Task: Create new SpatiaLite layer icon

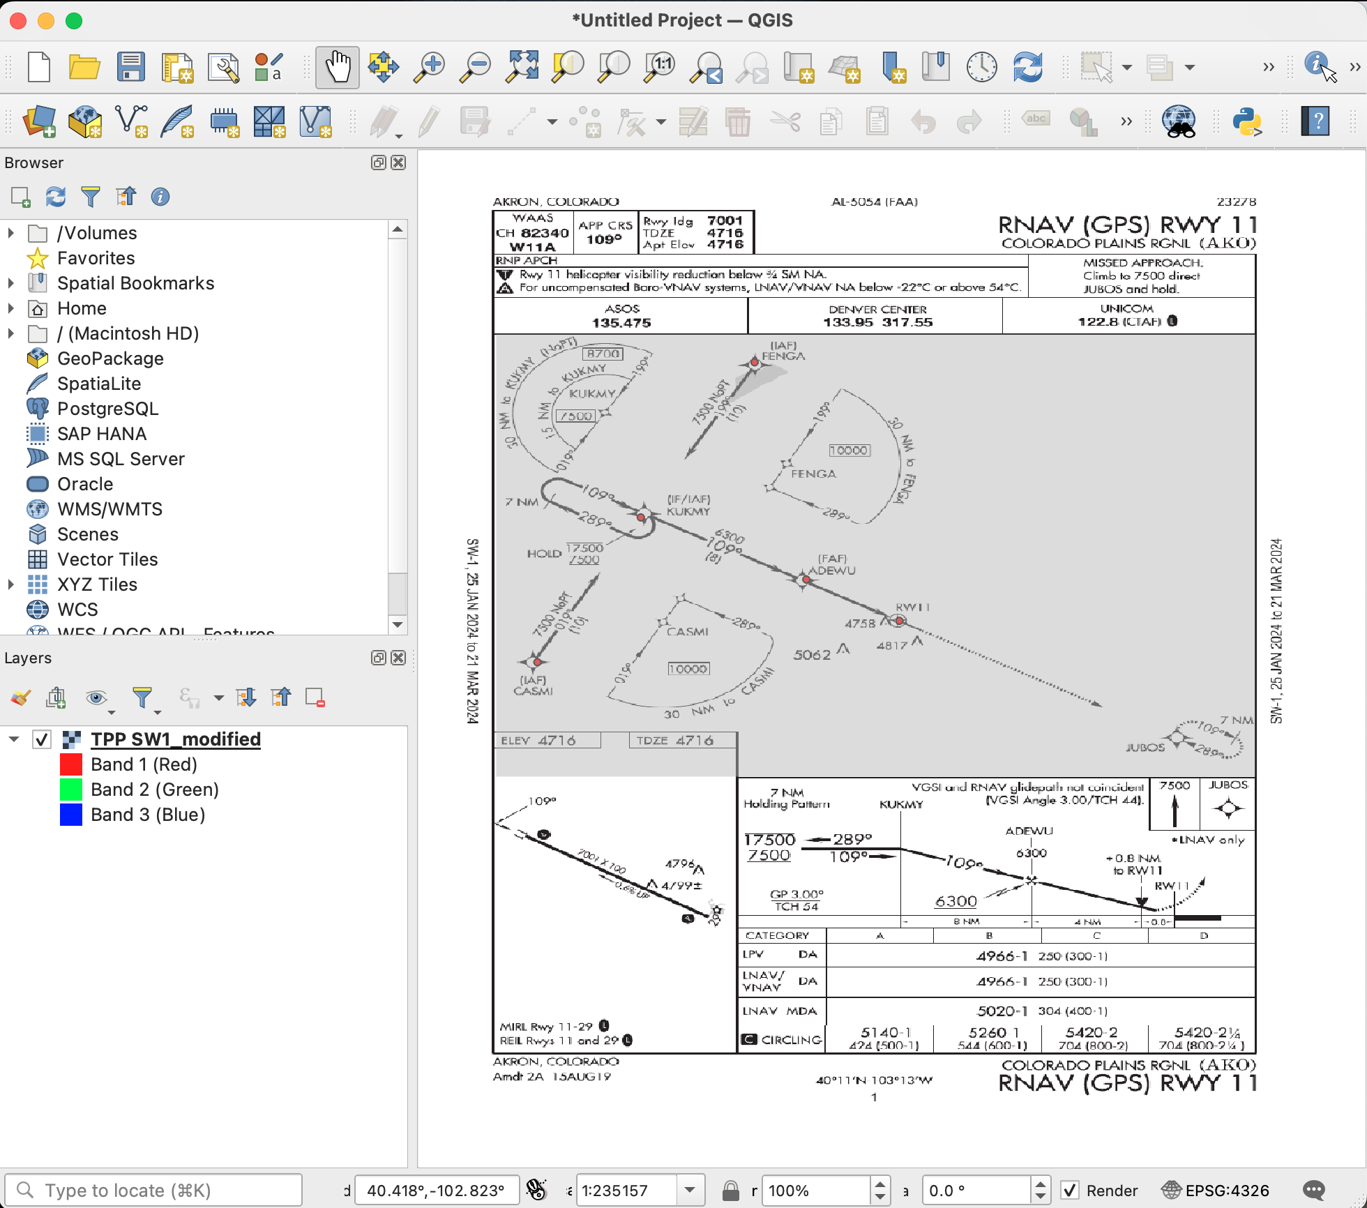Action: coord(177,121)
